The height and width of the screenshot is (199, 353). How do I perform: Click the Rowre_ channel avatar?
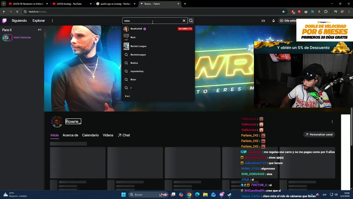point(57,122)
